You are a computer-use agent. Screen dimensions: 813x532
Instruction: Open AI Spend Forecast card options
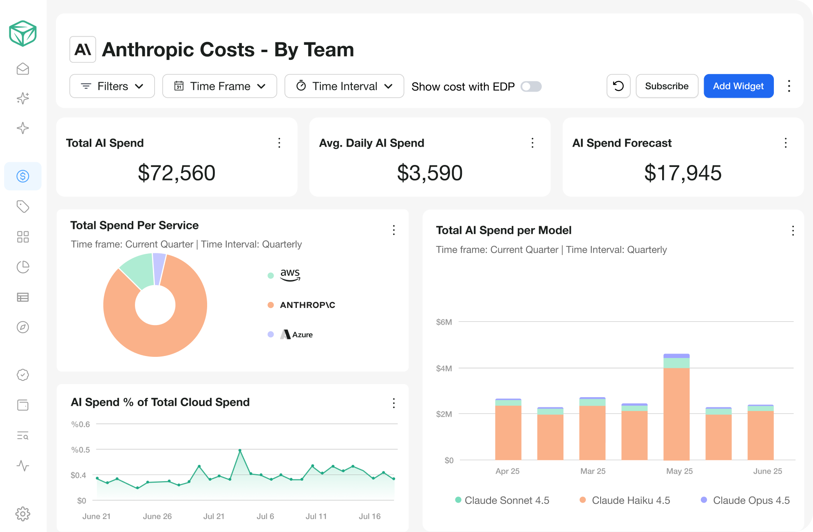786,143
